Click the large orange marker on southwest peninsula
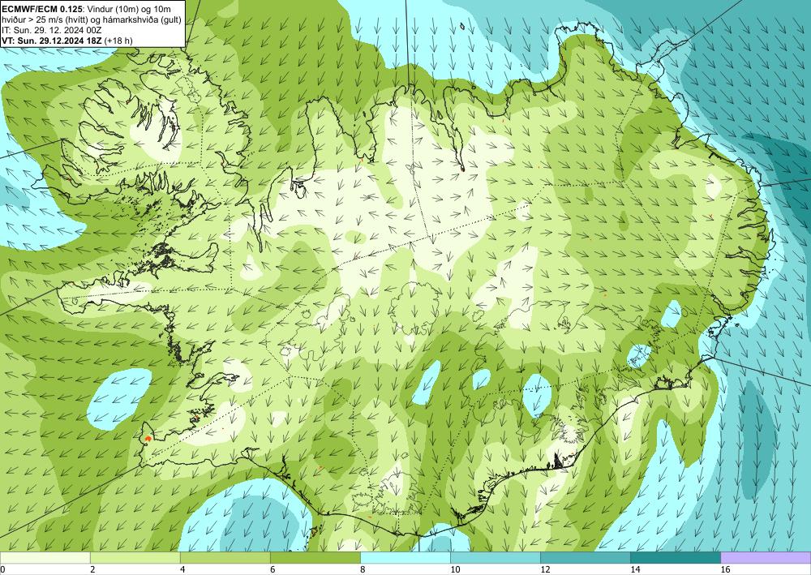The height and width of the screenshot is (575, 811). pyautogui.click(x=148, y=438)
